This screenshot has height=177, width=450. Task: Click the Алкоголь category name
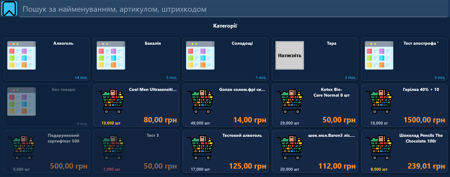[x=63, y=43]
